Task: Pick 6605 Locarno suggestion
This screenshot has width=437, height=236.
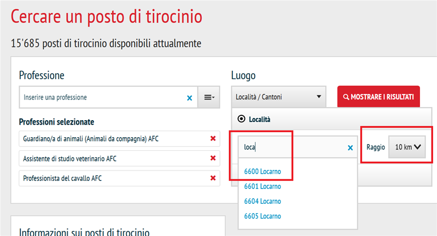Action: click(x=263, y=216)
